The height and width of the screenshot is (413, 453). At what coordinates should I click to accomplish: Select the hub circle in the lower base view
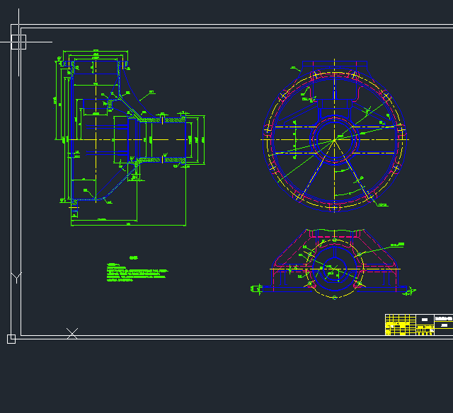(x=334, y=269)
